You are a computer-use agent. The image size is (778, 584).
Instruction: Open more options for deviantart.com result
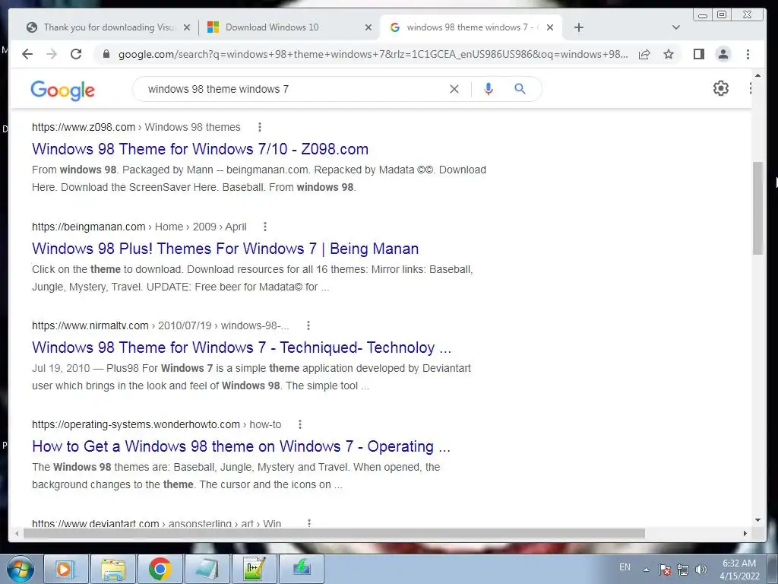click(309, 523)
